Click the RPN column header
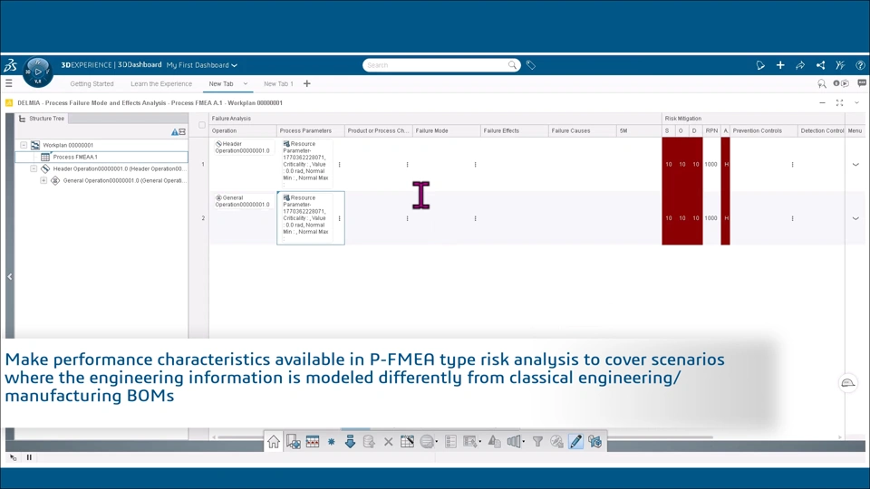This screenshot has width=870, height=489. click(x=711, y=130)
